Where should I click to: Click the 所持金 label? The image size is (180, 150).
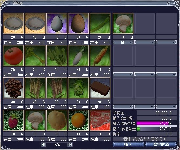[118, 113]
